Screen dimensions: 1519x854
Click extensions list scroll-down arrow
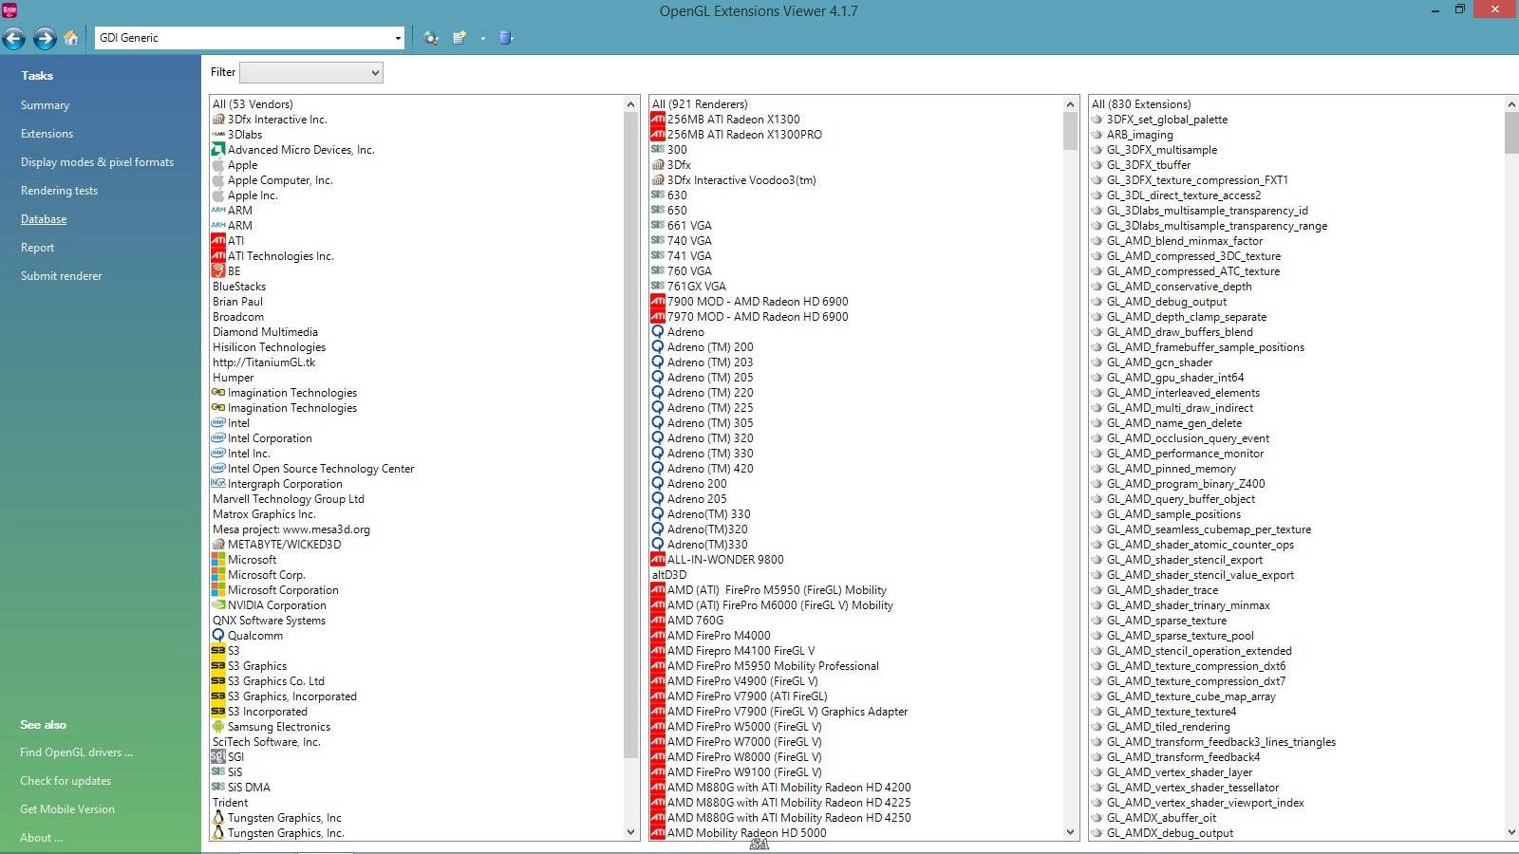(1511, 832)
